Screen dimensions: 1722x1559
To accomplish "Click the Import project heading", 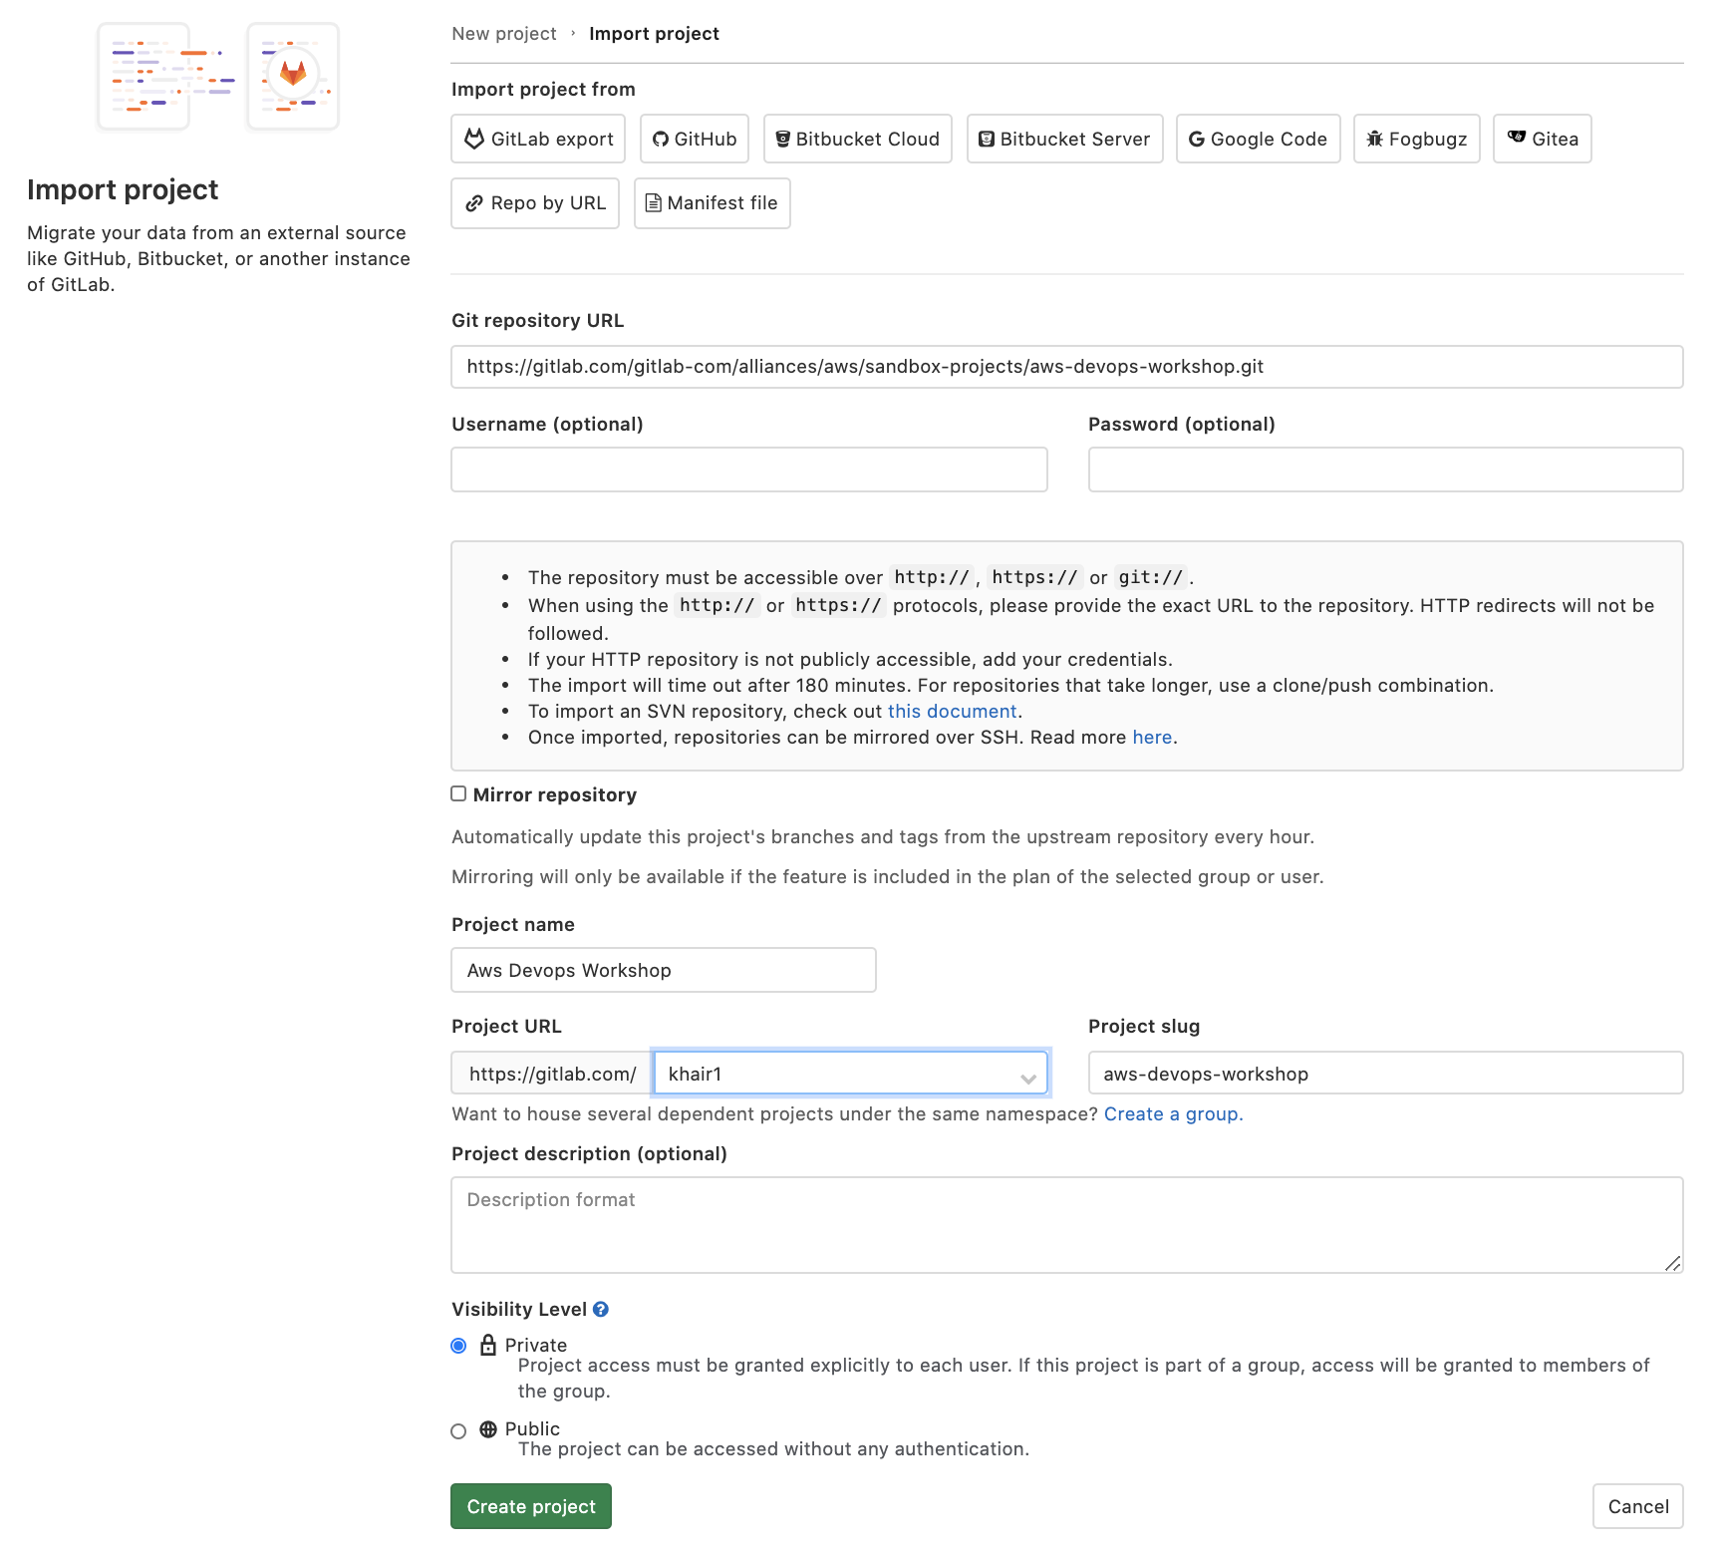I will [123, 189].
